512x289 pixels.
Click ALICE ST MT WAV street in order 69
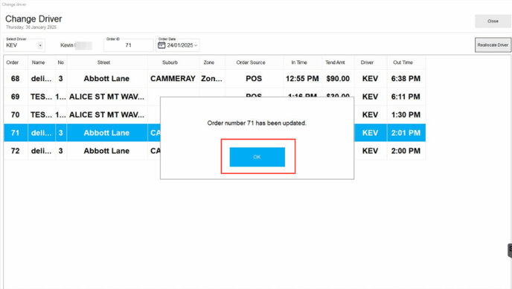pyautogui.click(x=106, y=97)
